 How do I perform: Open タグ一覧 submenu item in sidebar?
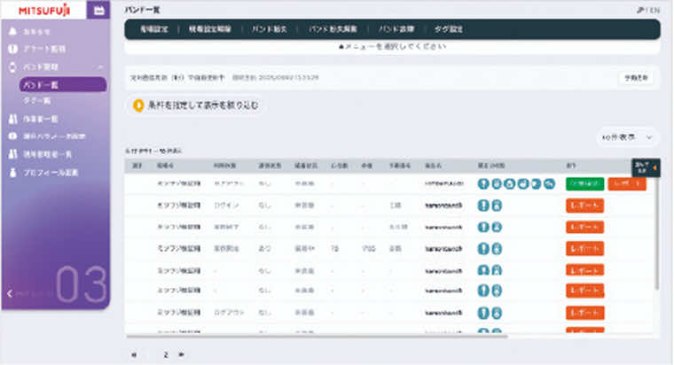tap(37, 100)
